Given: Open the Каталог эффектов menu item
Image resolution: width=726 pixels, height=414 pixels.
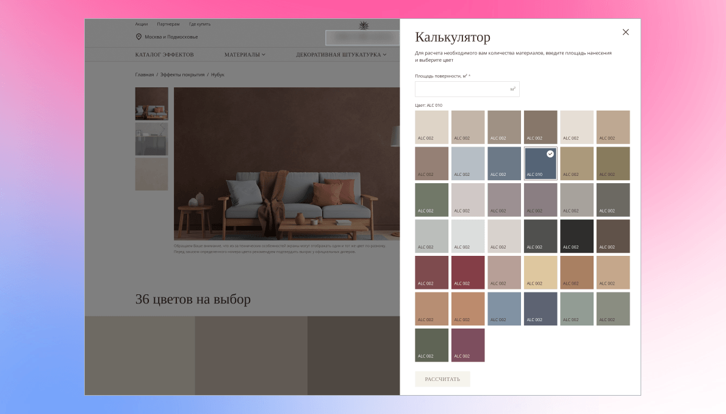Looking at the screenshot, I should tap(164, 55).
